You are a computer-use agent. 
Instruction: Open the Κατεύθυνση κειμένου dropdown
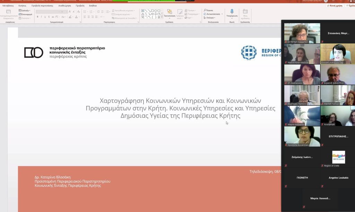click(123, 11)
